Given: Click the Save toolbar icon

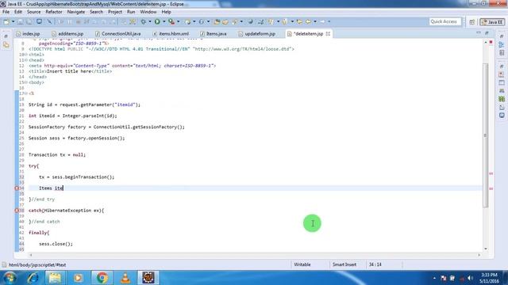Looking at the screenshot, I should pyautogui.click(x=20, y=21).
